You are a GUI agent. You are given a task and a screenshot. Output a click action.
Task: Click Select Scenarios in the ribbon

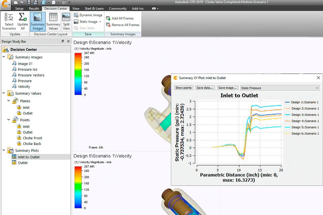(x=9, y=21)
